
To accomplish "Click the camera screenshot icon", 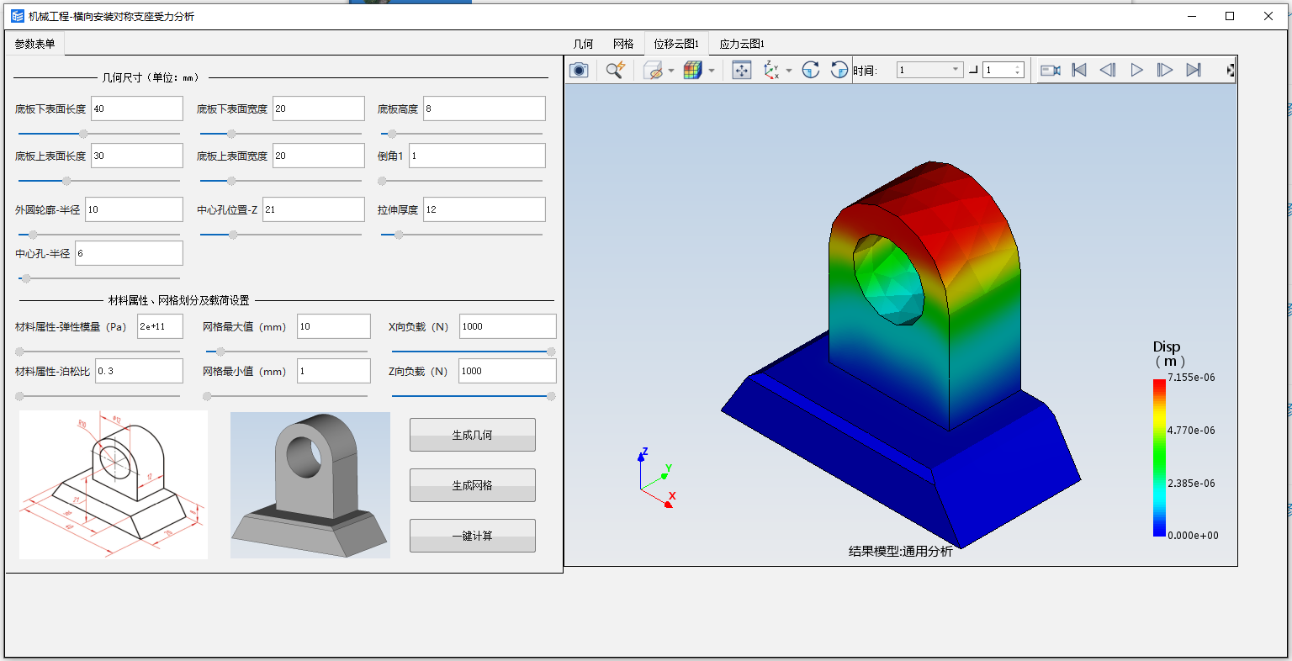I will point(579,70).
